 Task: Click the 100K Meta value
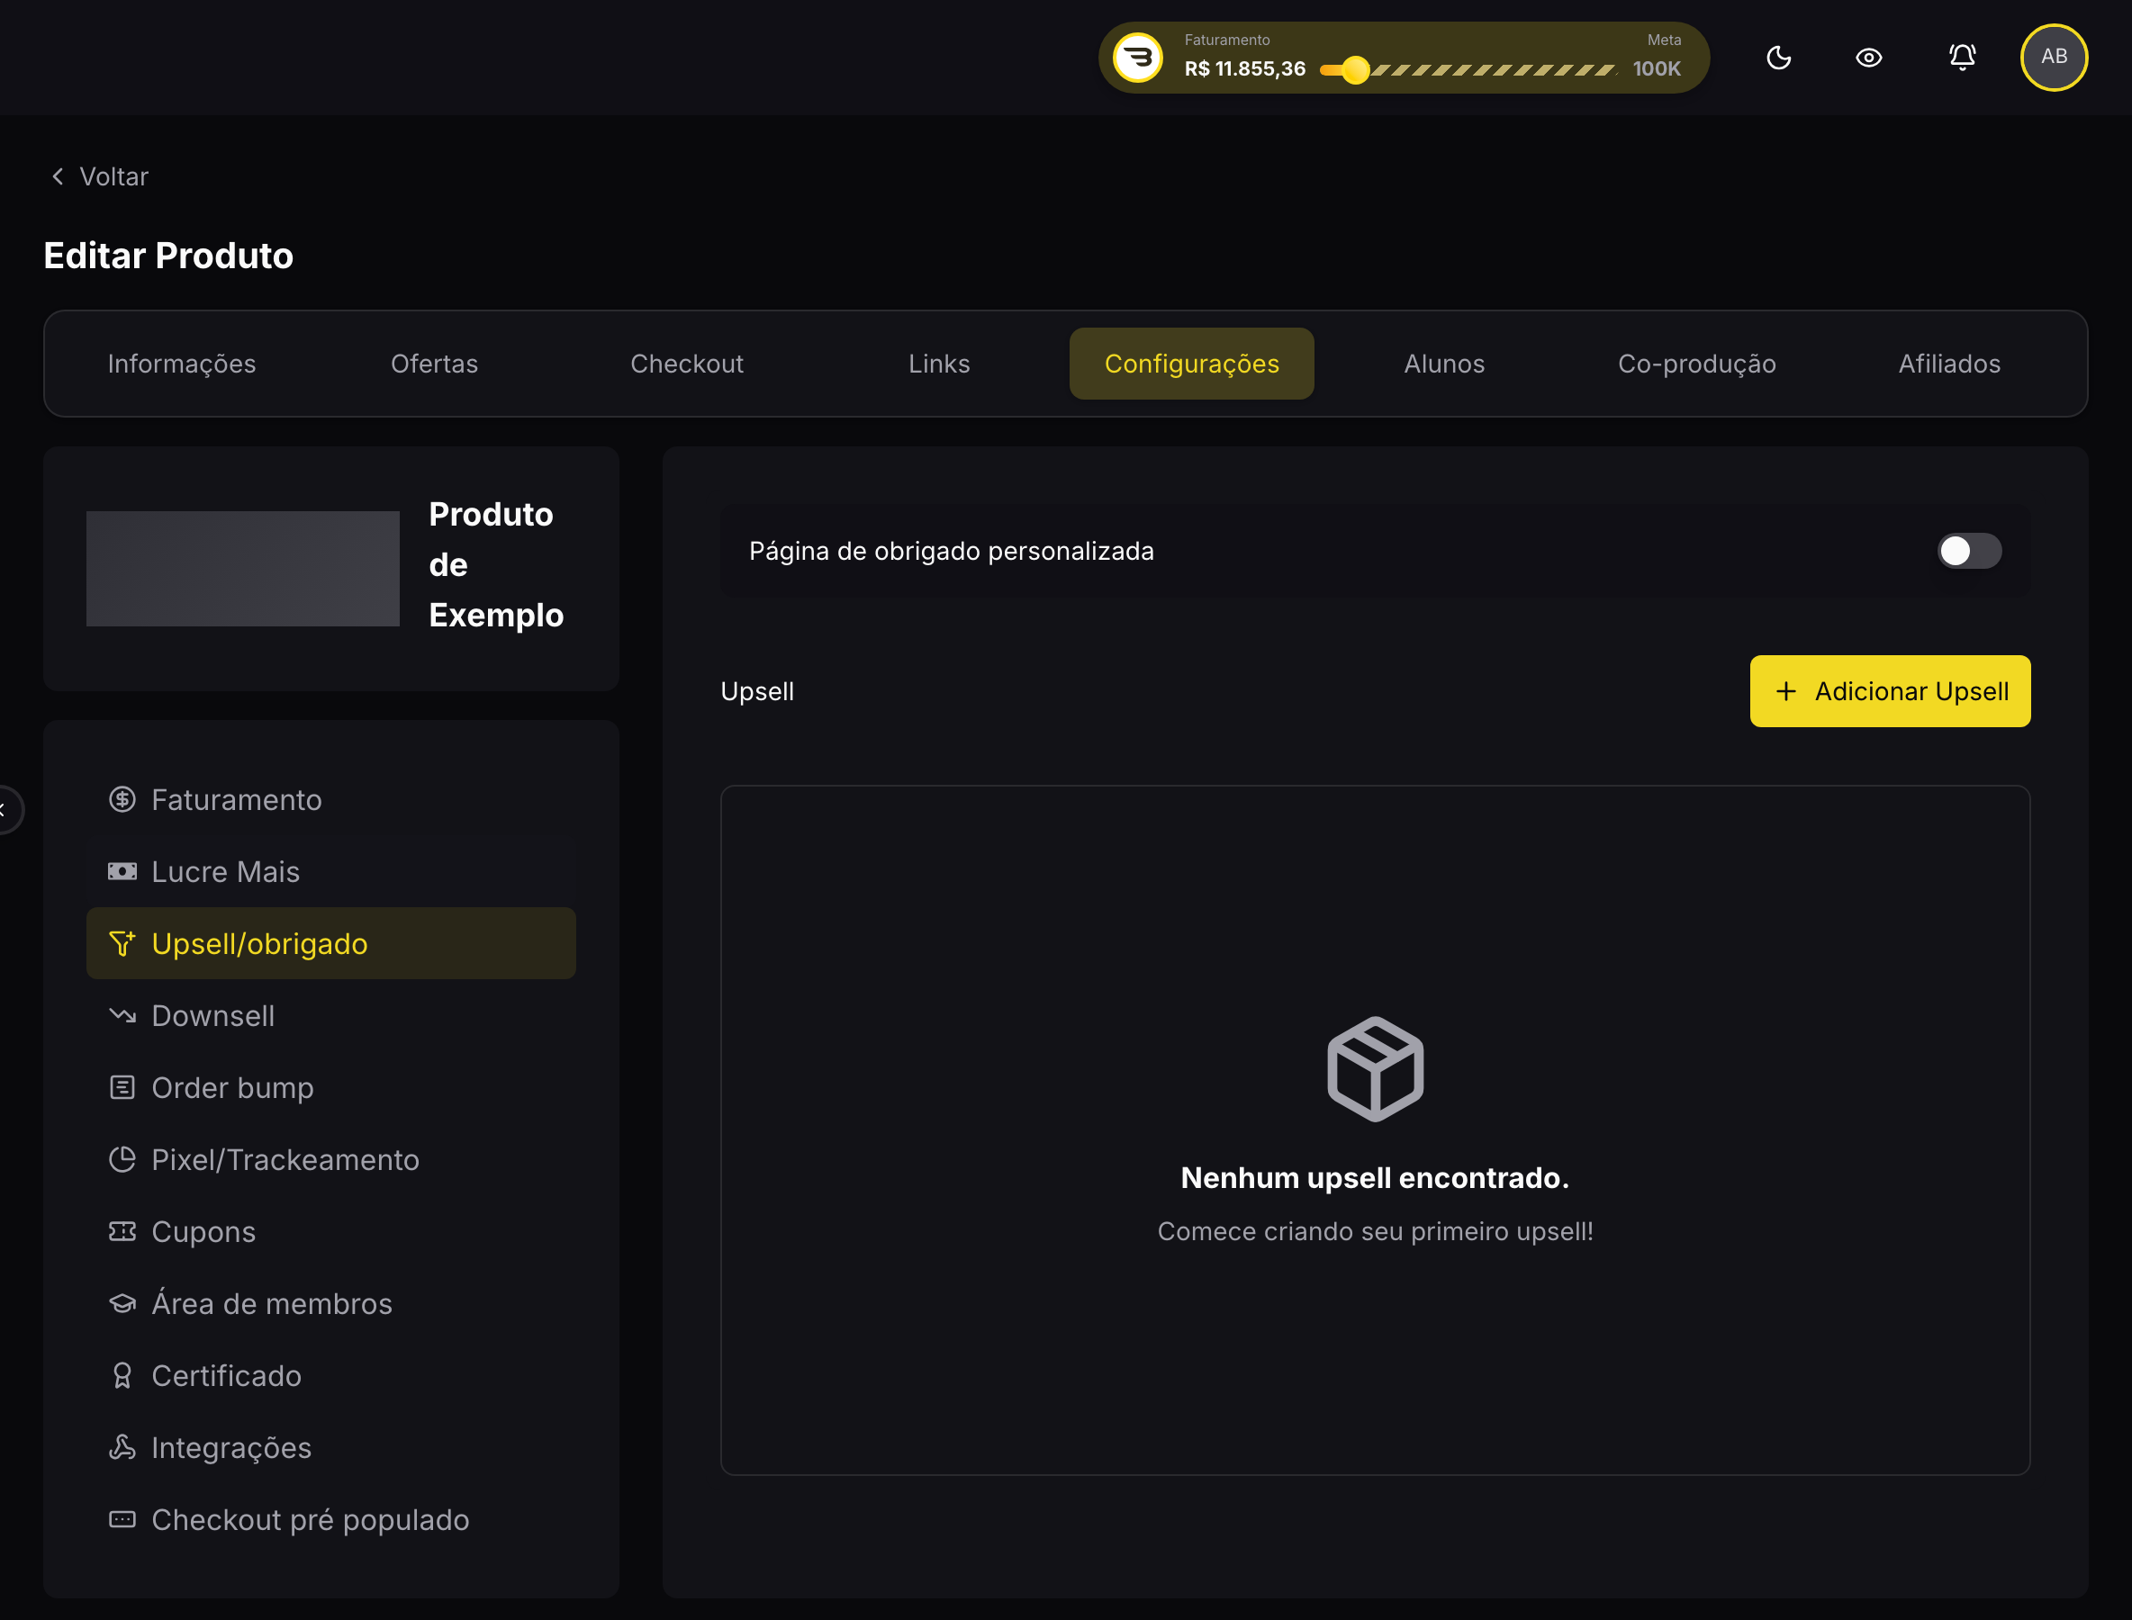(1657, 69)
